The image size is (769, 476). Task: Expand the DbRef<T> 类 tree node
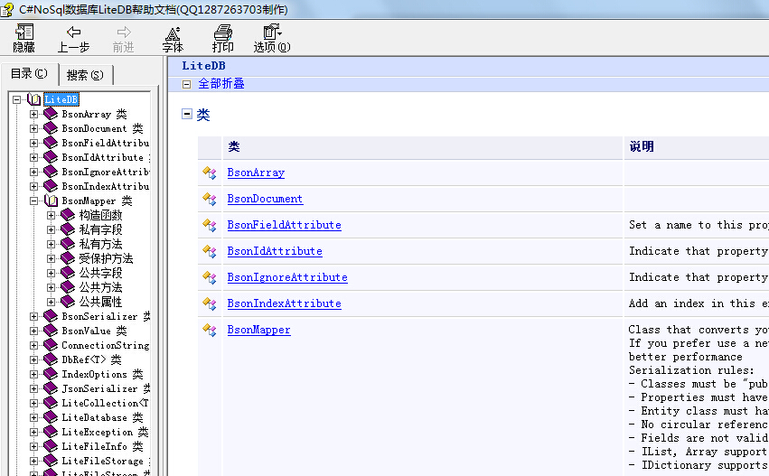[33, 359]
